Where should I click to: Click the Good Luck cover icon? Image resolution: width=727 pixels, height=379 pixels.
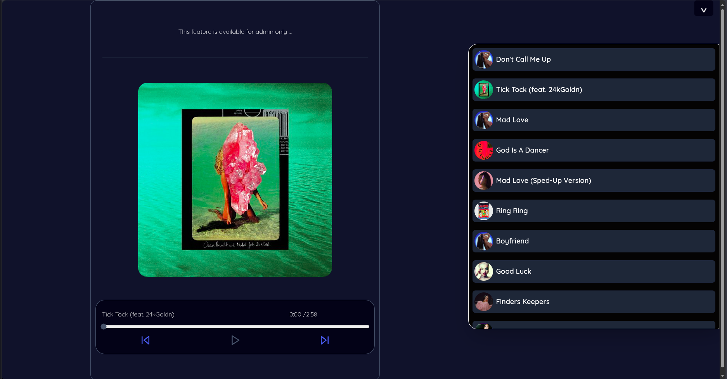pyautogui.click(x=484, y=271)
